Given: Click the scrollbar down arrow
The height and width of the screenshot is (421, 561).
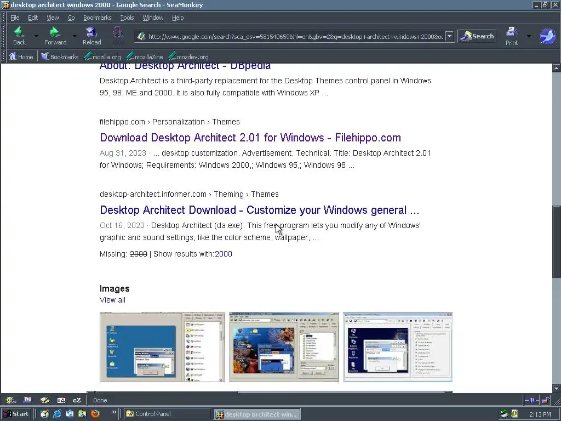Looking at the screenshot, I should 557,389.
